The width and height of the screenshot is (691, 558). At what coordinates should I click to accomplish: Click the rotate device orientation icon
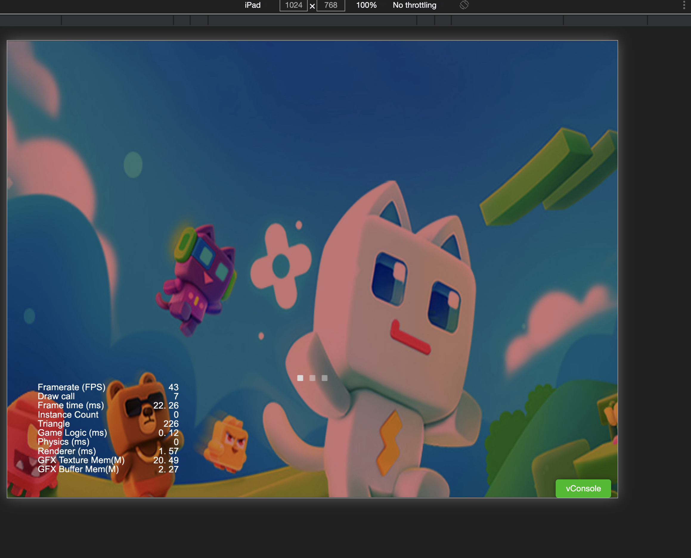[464, 5]
